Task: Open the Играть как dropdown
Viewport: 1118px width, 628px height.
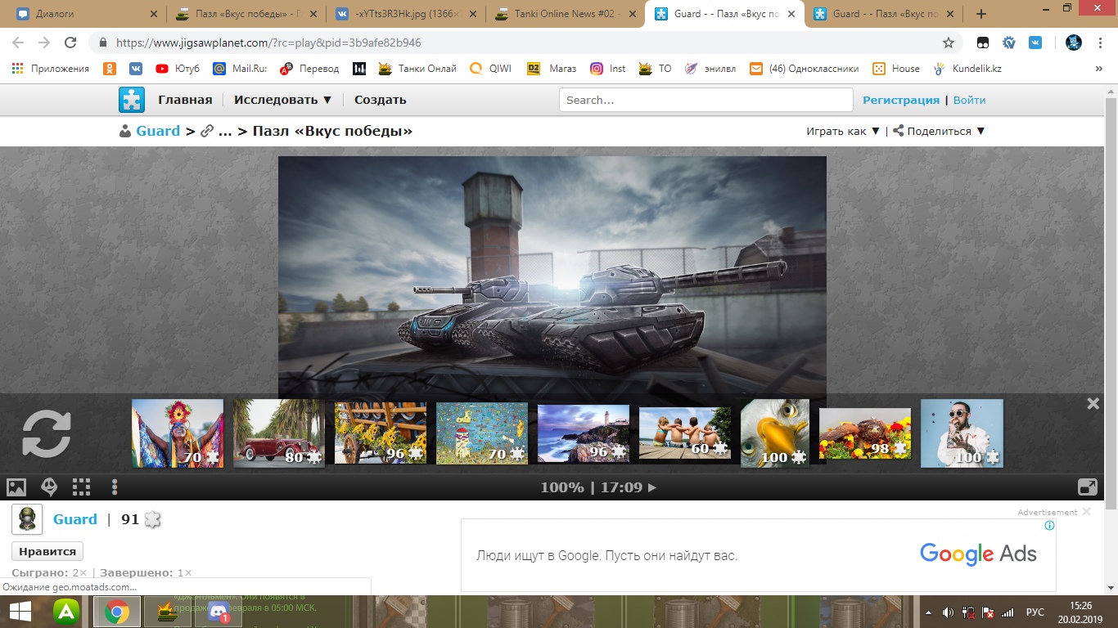Action: click(843, 131)
